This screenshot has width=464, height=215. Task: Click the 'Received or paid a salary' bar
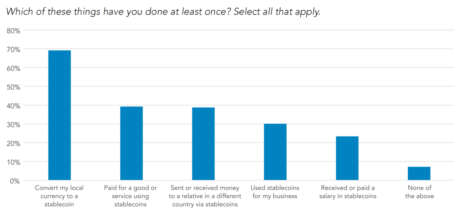[x=347, y=158]
